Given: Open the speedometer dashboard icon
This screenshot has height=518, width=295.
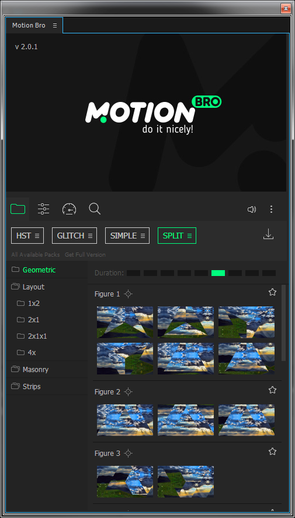Looking at the screenshot, I should 69,209.
